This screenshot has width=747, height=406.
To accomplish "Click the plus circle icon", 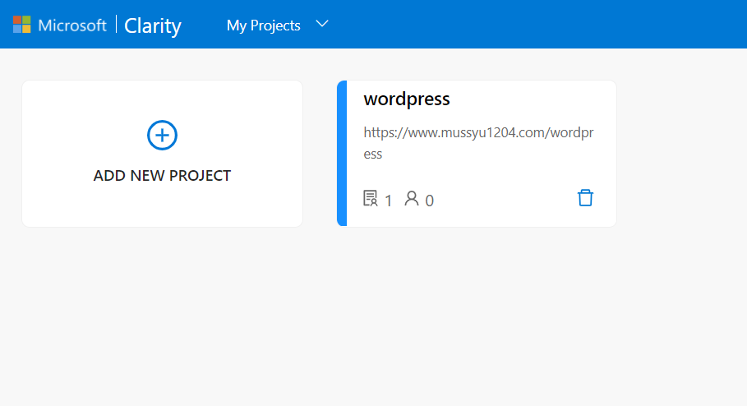I will click(x=162, y=136).
